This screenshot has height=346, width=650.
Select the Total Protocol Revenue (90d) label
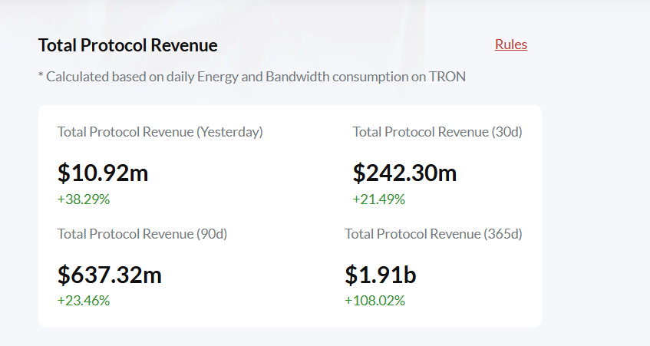142,233
